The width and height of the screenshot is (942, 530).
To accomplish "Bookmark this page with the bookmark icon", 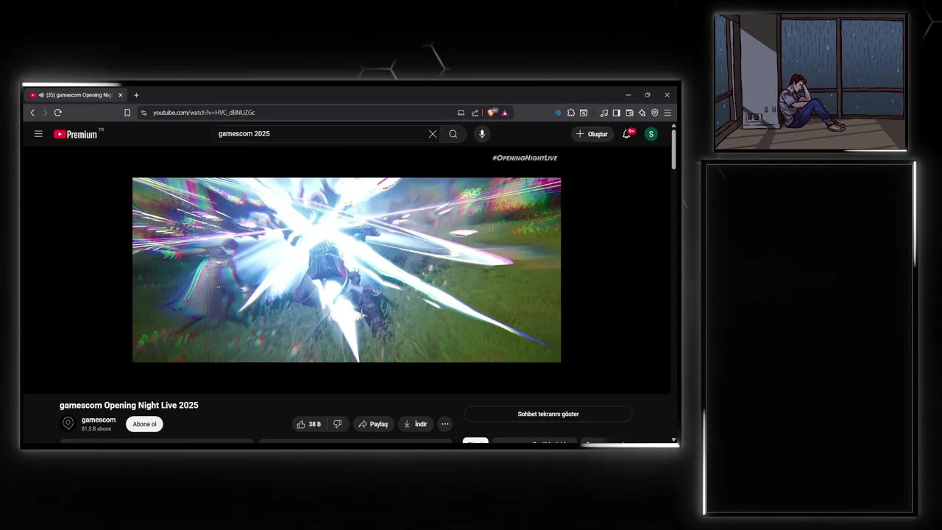I will [127, 113].
